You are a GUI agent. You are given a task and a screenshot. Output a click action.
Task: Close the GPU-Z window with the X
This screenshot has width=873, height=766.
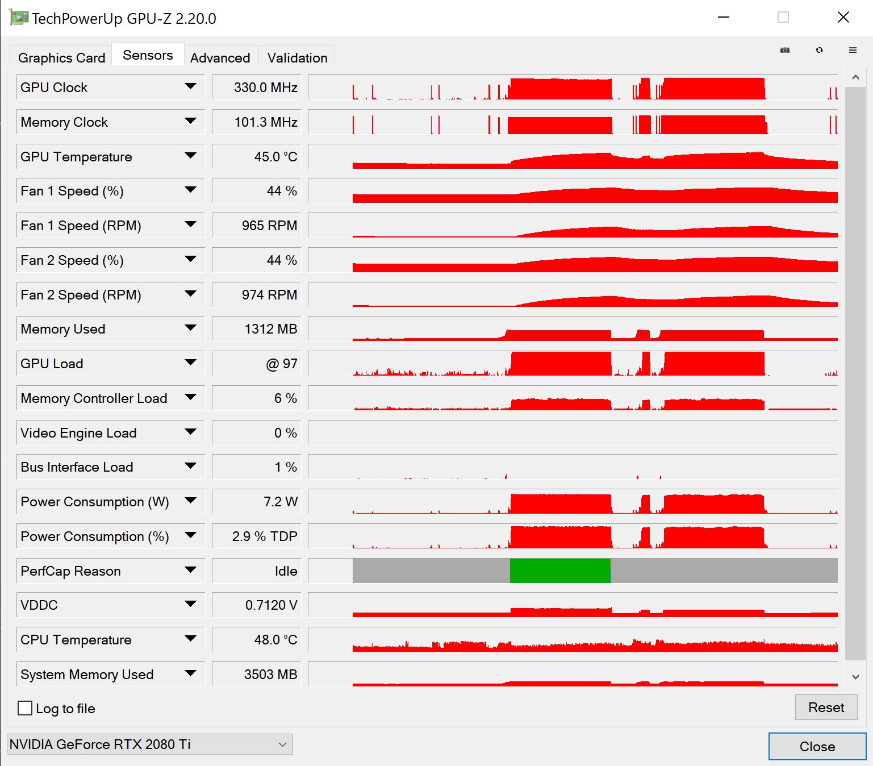point(843,17)
